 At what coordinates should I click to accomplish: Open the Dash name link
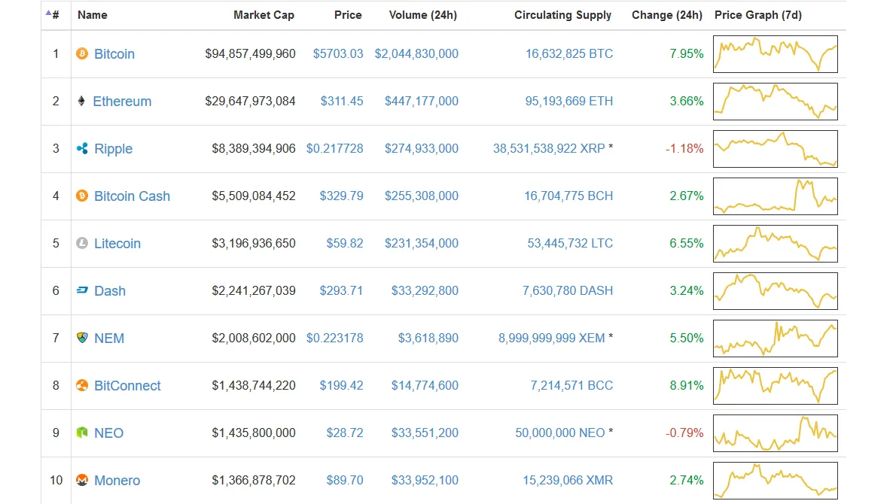point(110,290)
